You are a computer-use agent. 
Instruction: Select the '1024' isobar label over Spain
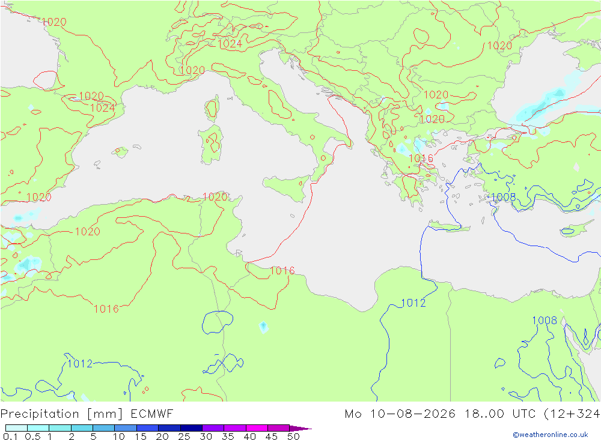(103, 108)
